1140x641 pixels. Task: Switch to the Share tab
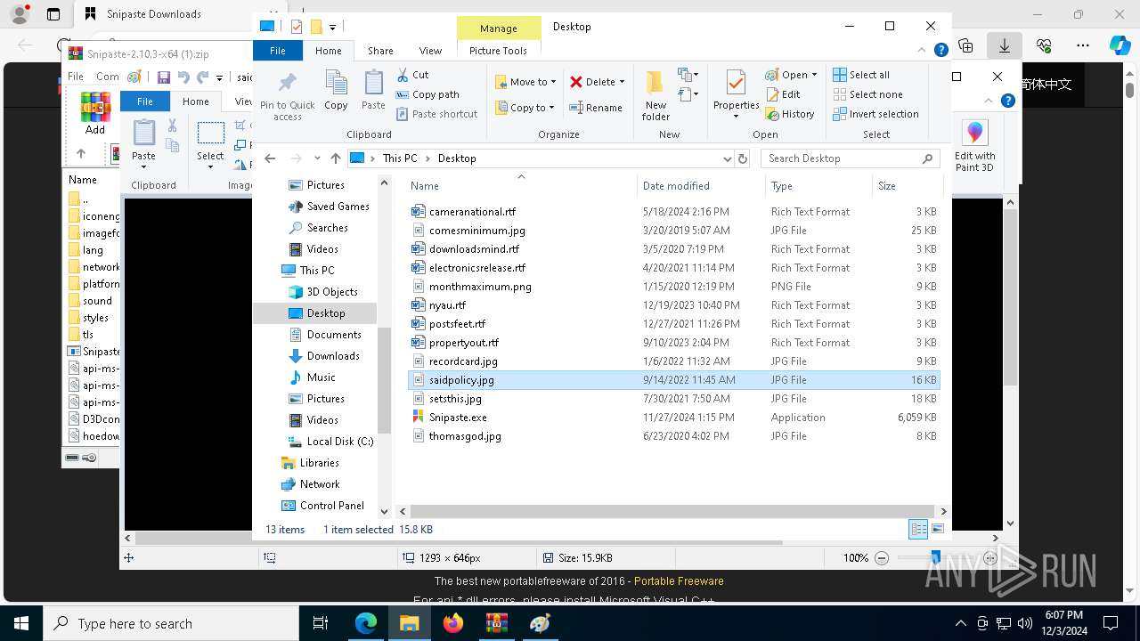pyautogui.click(x=380, y=51)
